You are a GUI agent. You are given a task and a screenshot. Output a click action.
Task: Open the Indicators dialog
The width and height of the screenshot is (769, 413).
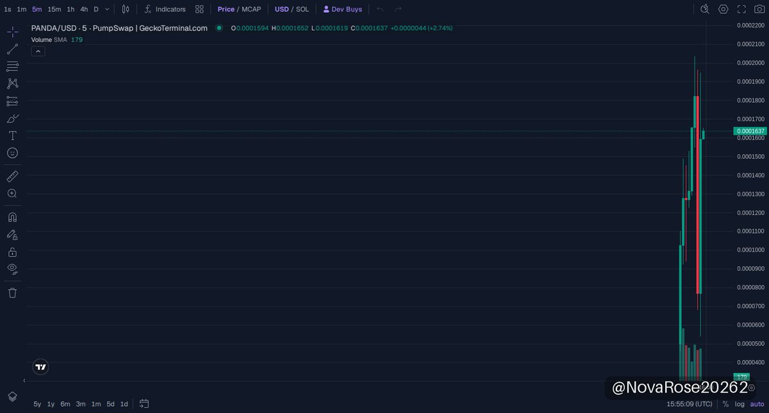pos(165,9)
